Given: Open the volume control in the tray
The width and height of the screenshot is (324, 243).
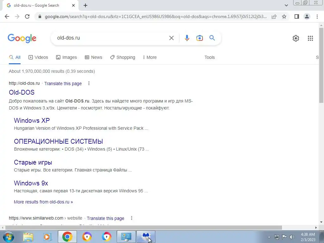Looking at the screenshot, I should tap(292, 237).
